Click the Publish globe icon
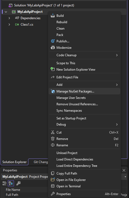129x198 pixels. (x=53, y=41)
